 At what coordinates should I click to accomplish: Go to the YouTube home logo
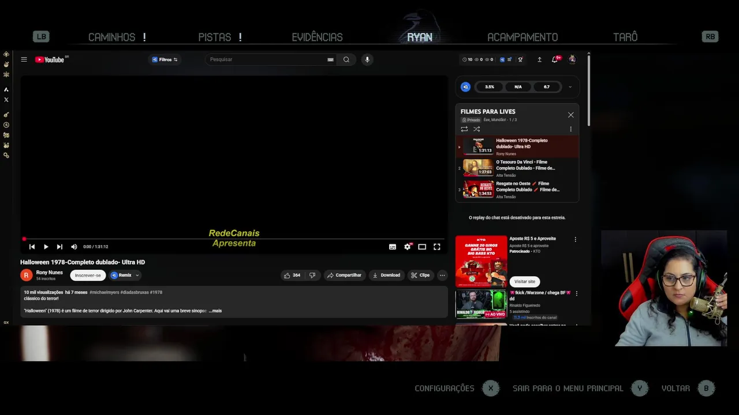coord(50,59)
